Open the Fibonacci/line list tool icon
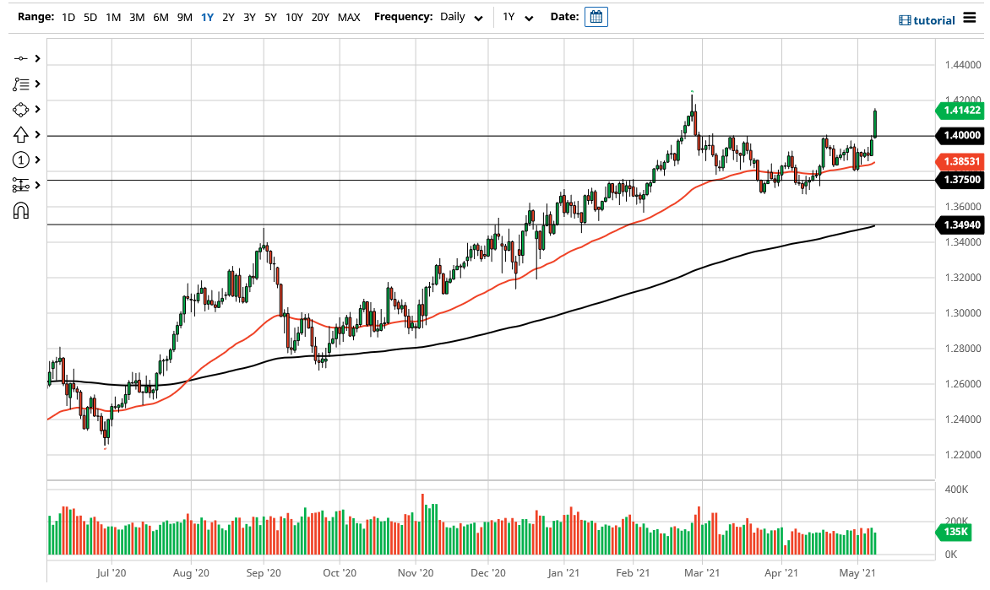The image size is (990, 590). [x=21, y=84]
